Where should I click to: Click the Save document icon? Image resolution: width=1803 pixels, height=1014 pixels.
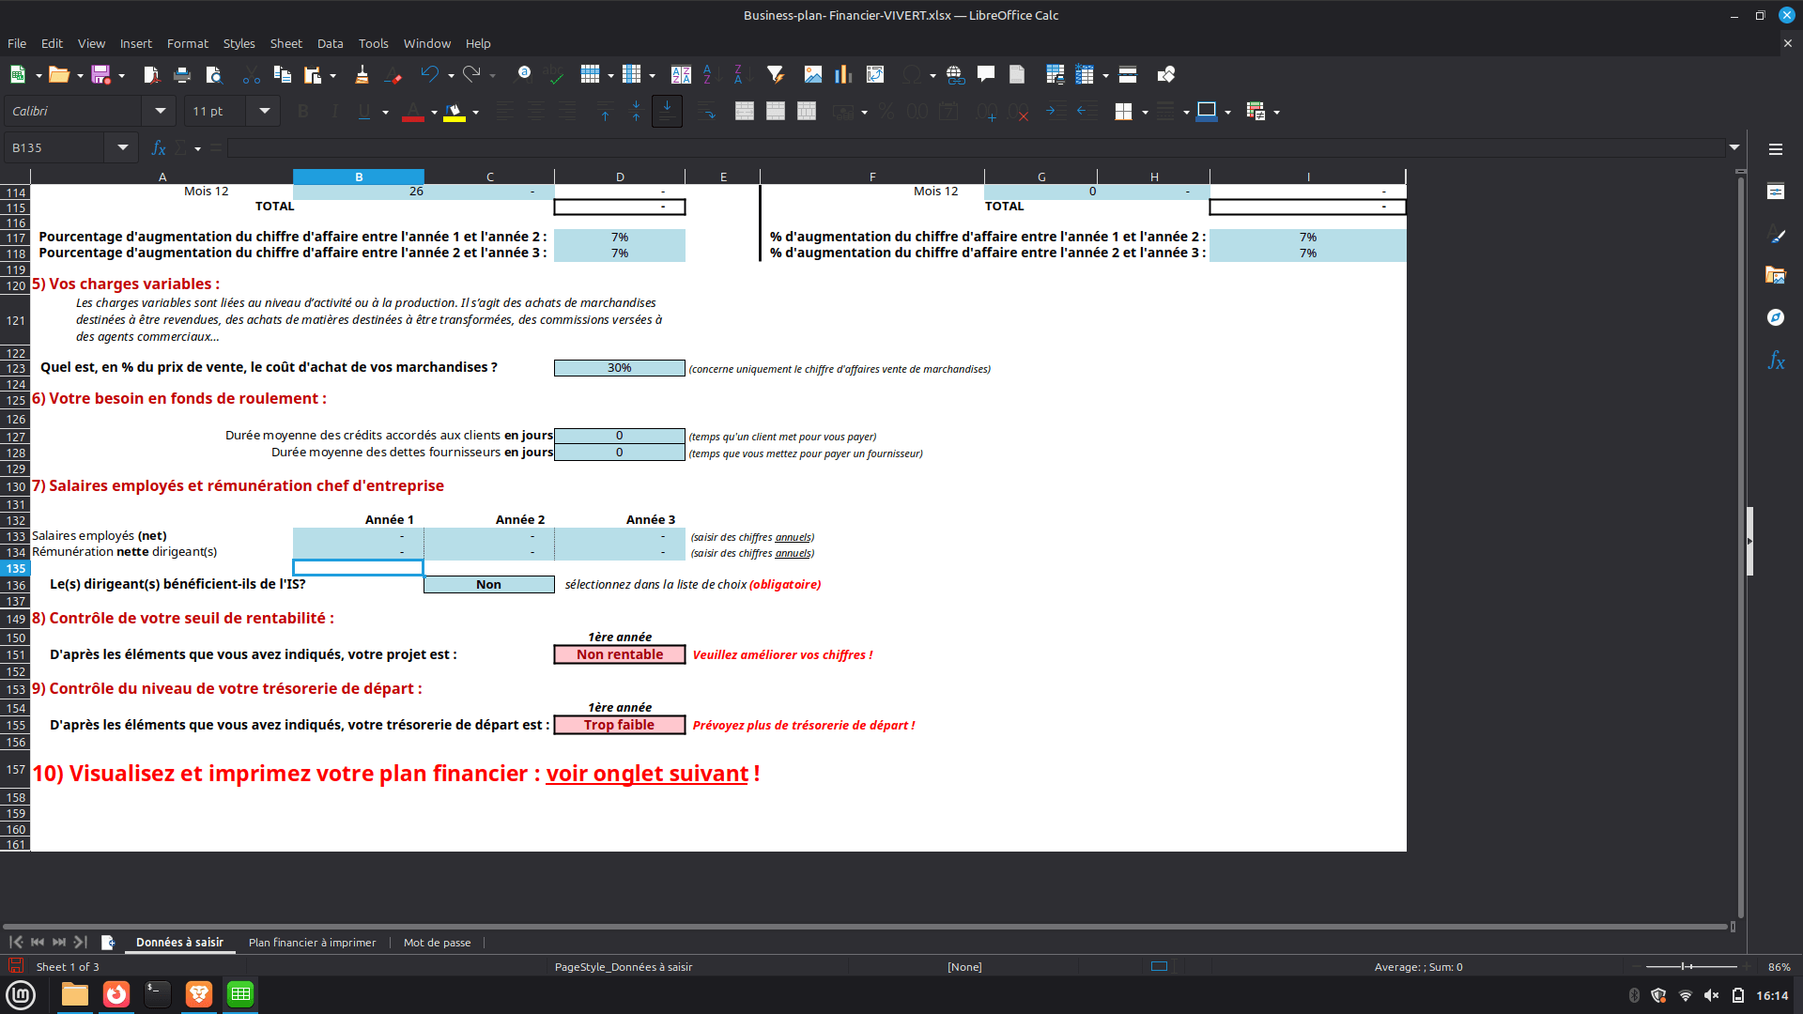click(x=100, y=75)
